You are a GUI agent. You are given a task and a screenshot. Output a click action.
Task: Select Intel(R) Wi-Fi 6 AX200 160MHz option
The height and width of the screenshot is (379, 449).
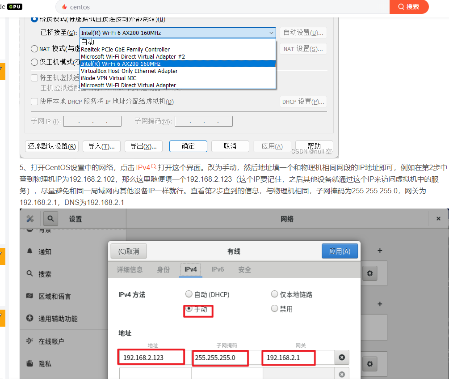tap(177, 64)
